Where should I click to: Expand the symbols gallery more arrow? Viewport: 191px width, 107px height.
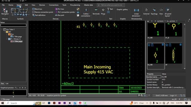(x=29, y=15)
